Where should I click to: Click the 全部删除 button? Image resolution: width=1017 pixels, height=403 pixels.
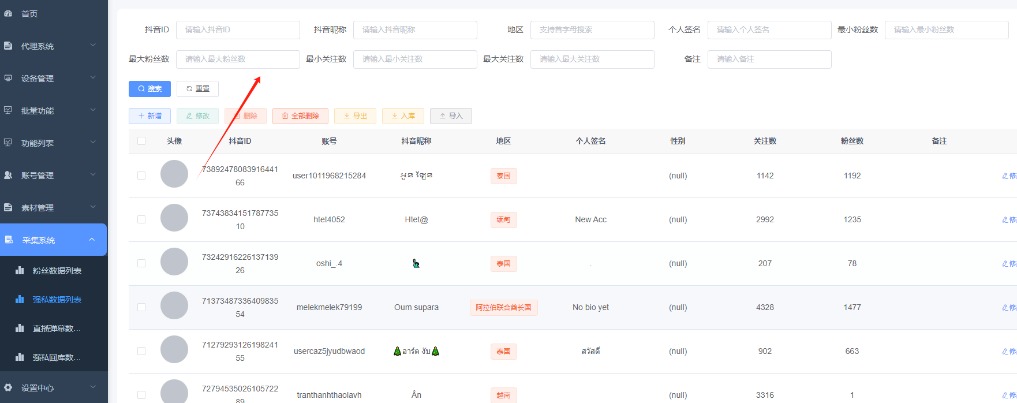point(300,116)
